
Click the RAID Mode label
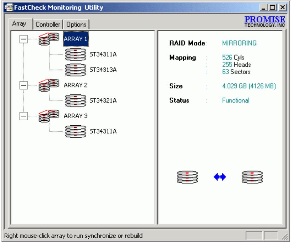point(188,43)
